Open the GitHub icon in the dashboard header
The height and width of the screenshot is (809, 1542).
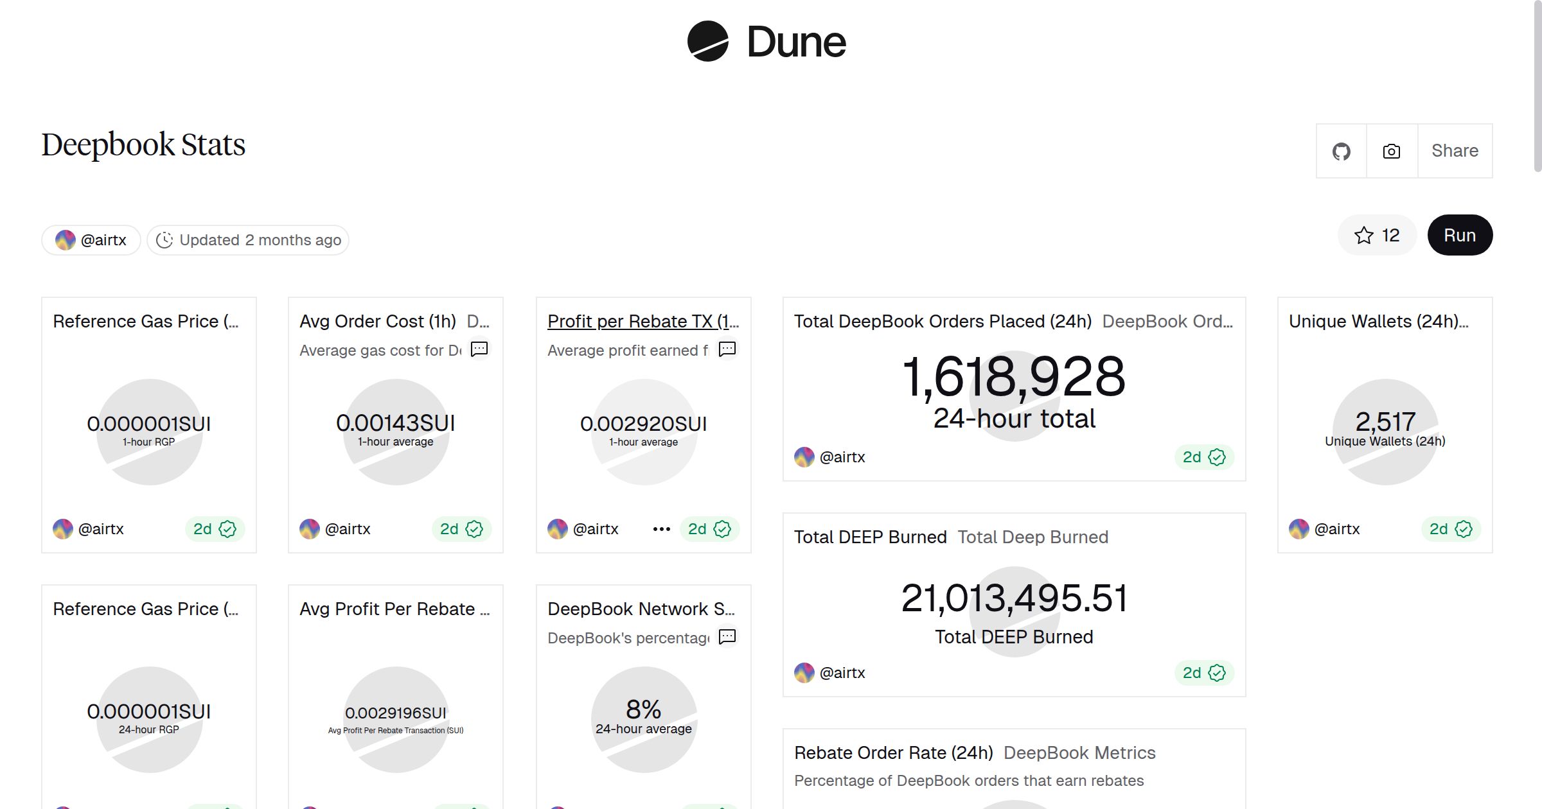point(1342,151)
